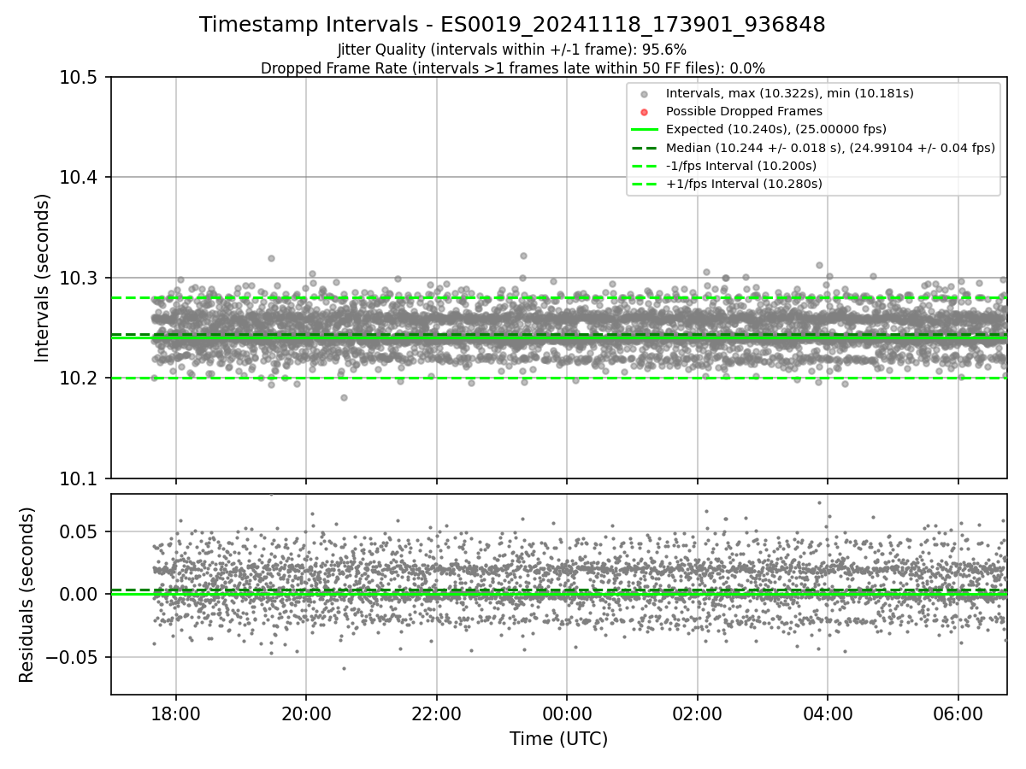The height and width of the screenshot is (769, 1026).
Task: Click legend entry Expected (10.240s)
Action: click(x=775, y=129)
